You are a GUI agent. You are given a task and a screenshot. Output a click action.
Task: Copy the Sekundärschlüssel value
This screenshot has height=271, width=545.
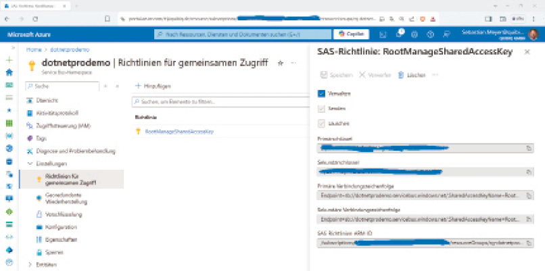pos(529,172)
